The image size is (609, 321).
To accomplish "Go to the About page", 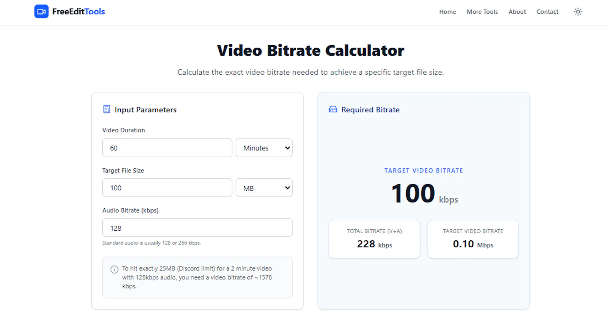I will pos(517,12).
